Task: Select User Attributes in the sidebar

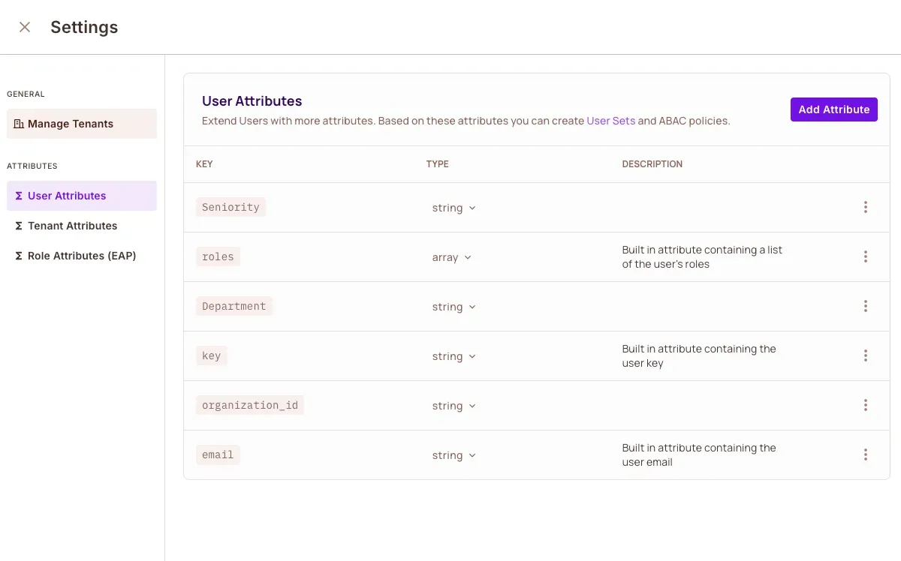Action: [67, 196]
